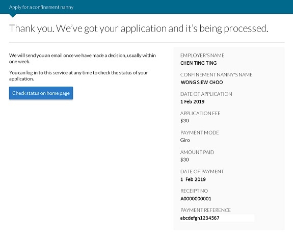This screenshot has height=241, width=293.
Task: Click the EMPLOYER'S NAME label
Action: 202,56
